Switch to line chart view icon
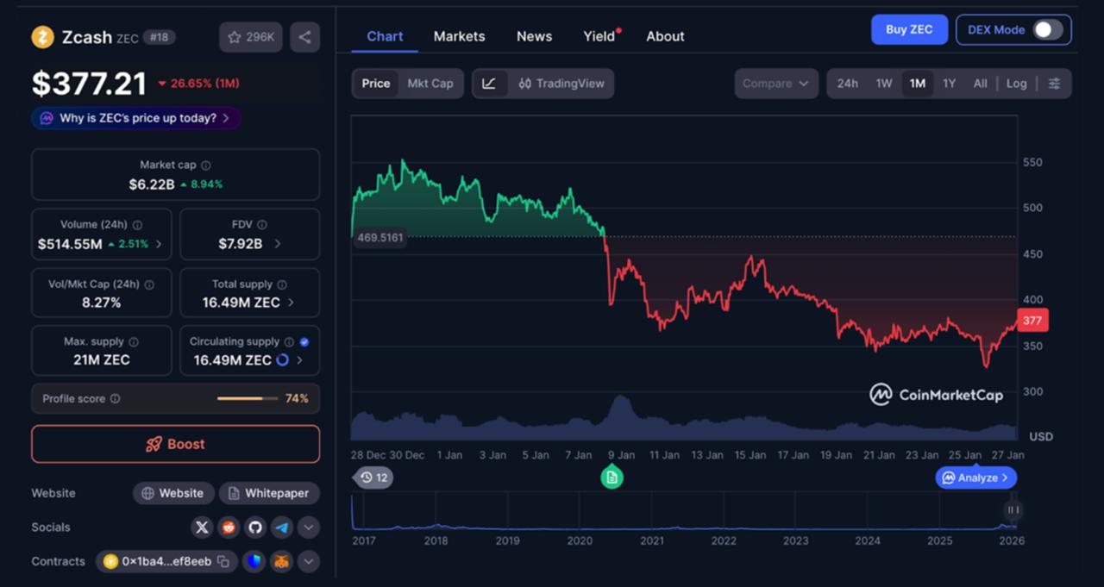 [489, 84]
